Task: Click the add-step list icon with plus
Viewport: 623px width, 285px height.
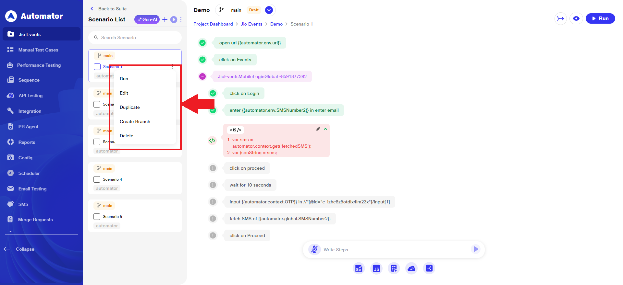Action: click(394, 268)
